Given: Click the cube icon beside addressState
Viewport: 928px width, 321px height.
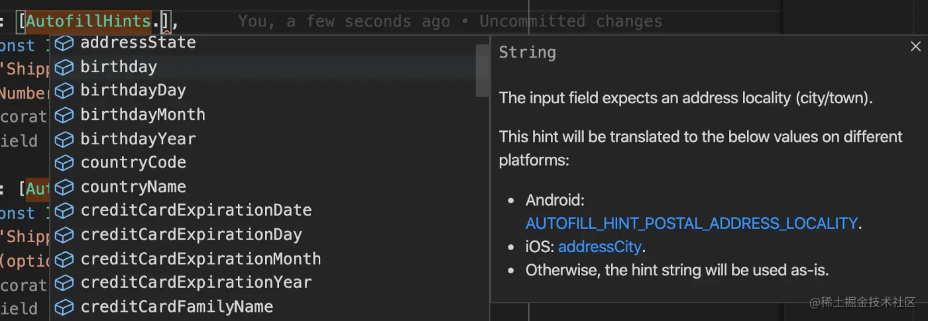Looking at the screenshot, I should point(64,44).
